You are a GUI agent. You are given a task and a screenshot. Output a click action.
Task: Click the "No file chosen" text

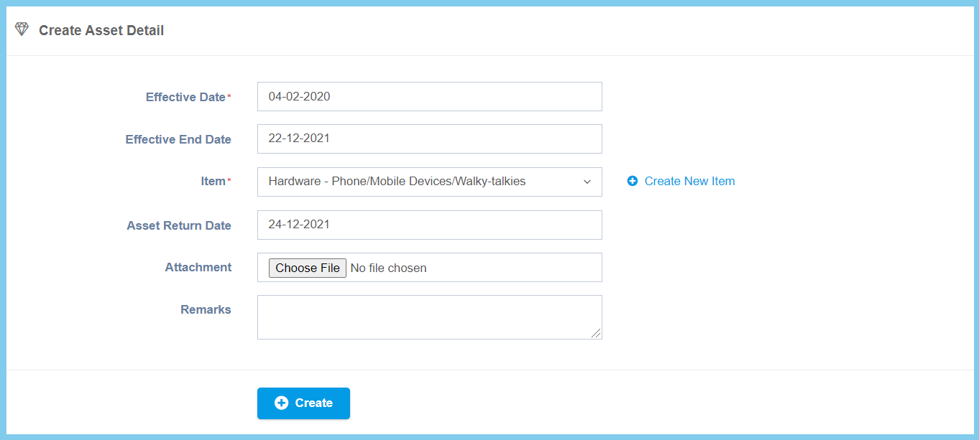click(x=388, y=268)
